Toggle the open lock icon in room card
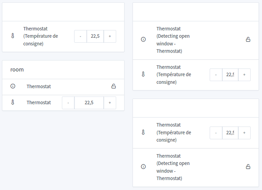The height and width of the screenshot is (190, 262). (114, 86)
